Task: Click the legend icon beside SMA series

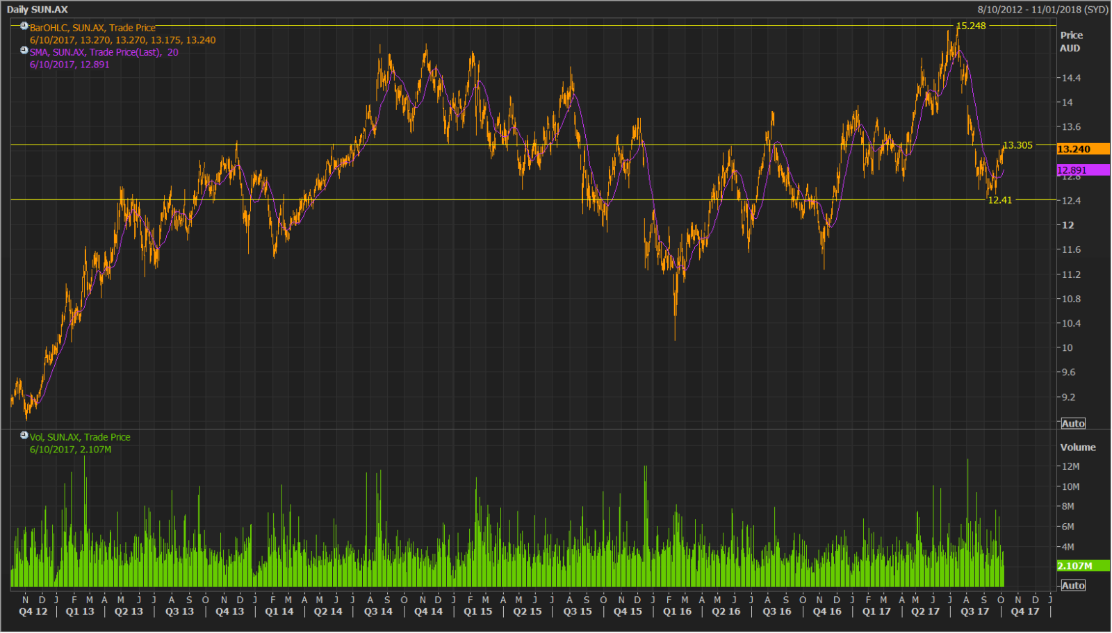Action: pos(24,51)
